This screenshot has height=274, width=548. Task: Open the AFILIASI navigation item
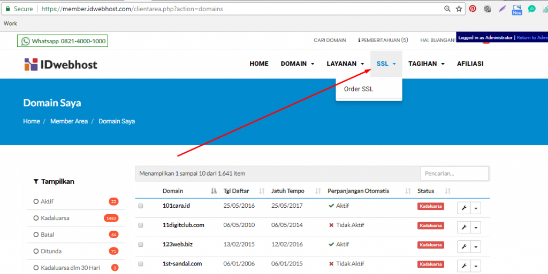point(470,64)
